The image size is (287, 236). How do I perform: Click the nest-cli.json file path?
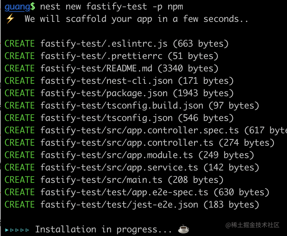coord(106,81)
